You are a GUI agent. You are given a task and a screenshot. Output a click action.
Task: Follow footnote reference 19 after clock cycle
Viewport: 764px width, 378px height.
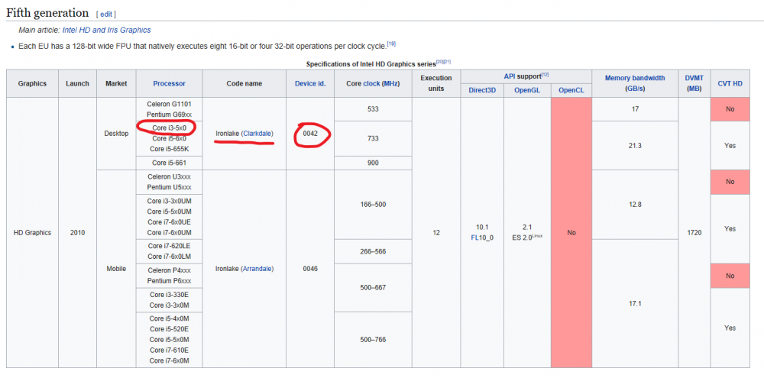pyautogui.click(x=390, y=44)
